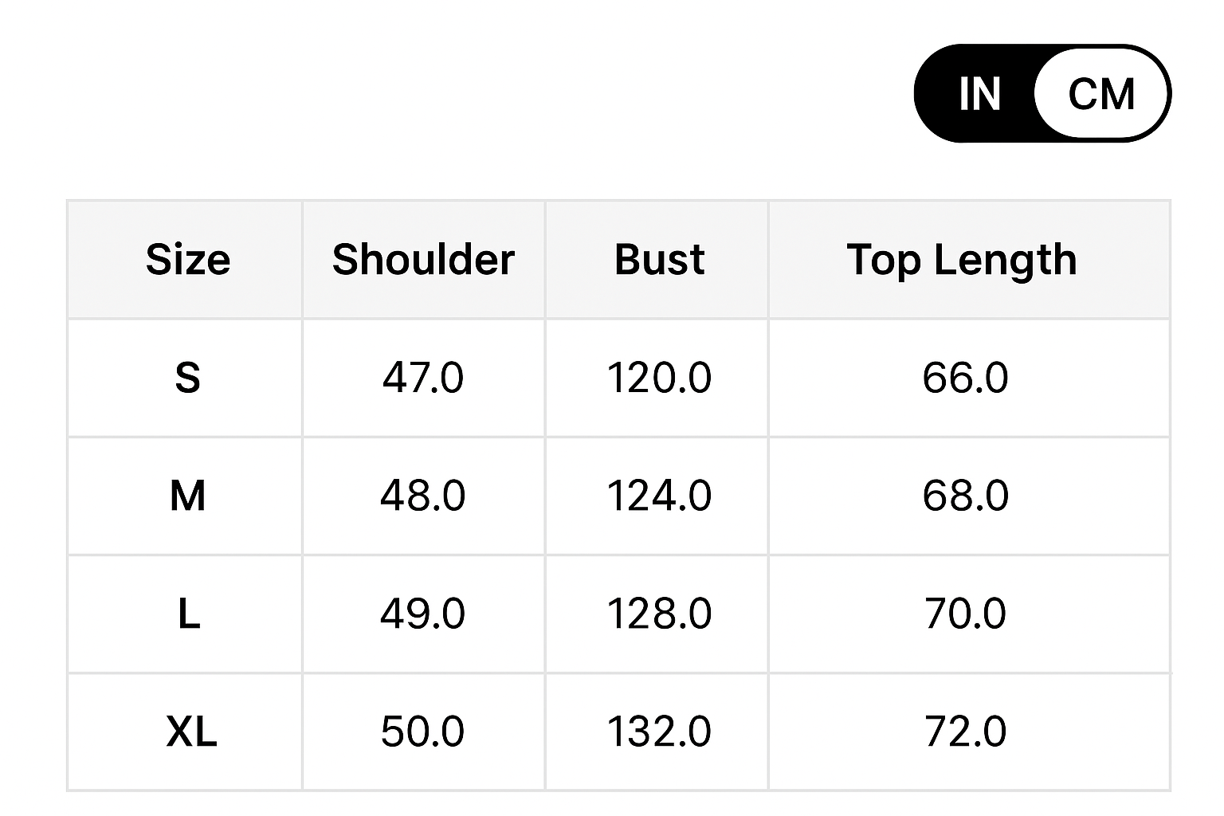Click the Size column header
This screenshot has width=1224, height=816.
[x=188, y=260]
